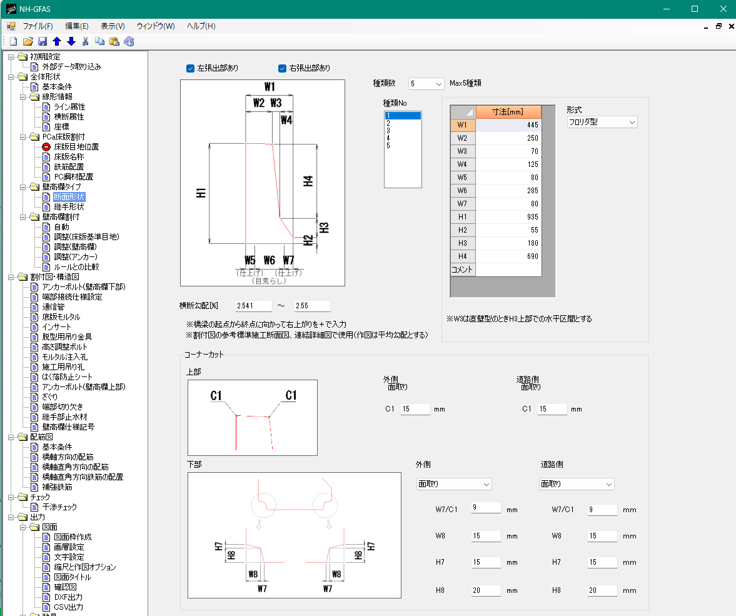The width and height of the screenshot is (736, 616).
Task: Toggle the 右張出部あり checkbox
Action: point(282,68)
